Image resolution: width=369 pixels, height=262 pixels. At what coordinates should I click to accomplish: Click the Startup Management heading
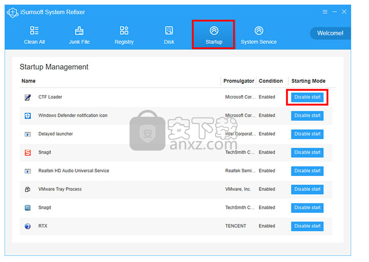point(54,67)
